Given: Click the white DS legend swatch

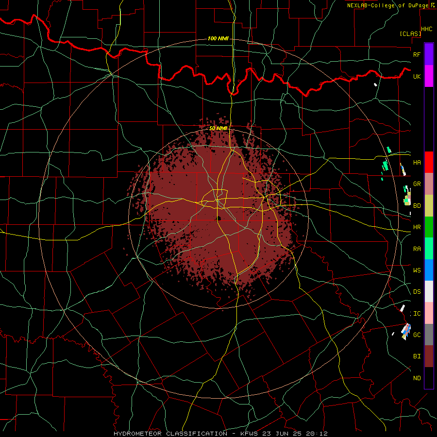Looking at the screenshot, I should 429,291.
